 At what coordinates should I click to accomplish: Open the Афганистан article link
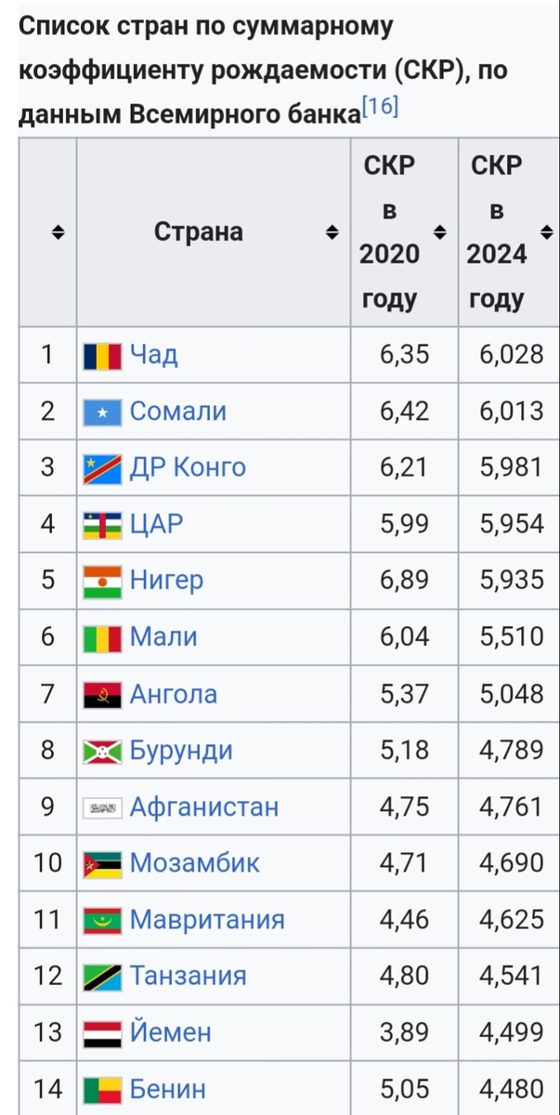click(203, 807)
